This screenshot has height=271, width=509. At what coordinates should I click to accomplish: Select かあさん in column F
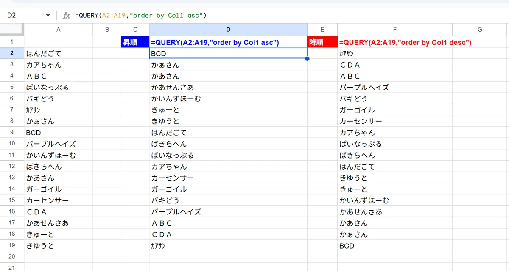[x=395, y=223]
